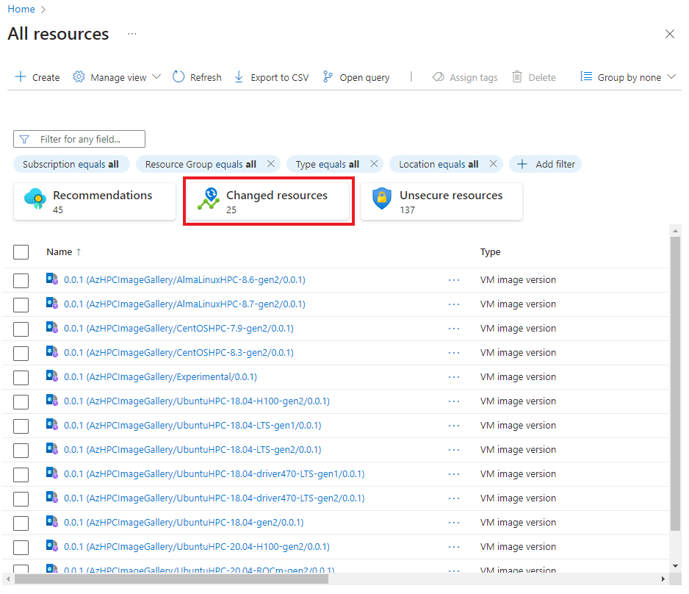Click the Changed resources chart icon

209,199
